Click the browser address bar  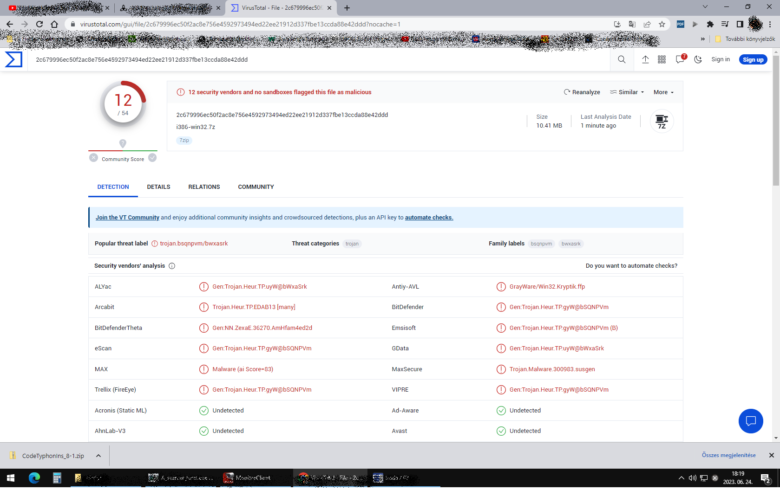pyautogui.click(x=339, y=24)
